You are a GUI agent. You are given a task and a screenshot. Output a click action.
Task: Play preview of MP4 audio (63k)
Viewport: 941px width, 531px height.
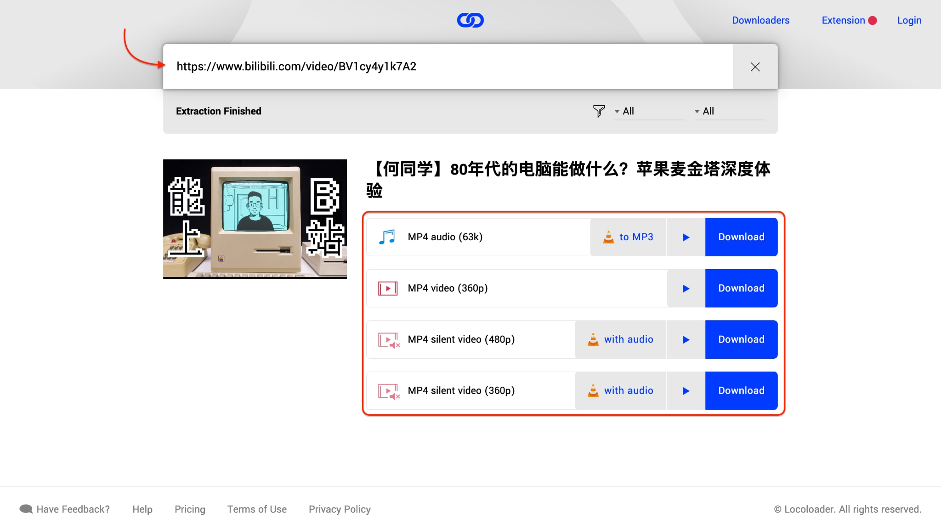[x=686, y=237]
